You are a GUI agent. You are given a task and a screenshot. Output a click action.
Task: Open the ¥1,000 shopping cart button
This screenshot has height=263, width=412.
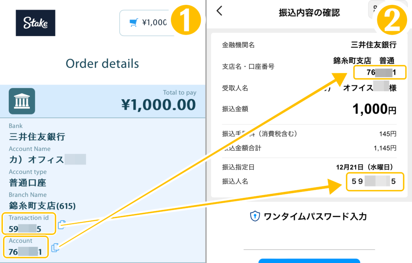pos(146,23)
